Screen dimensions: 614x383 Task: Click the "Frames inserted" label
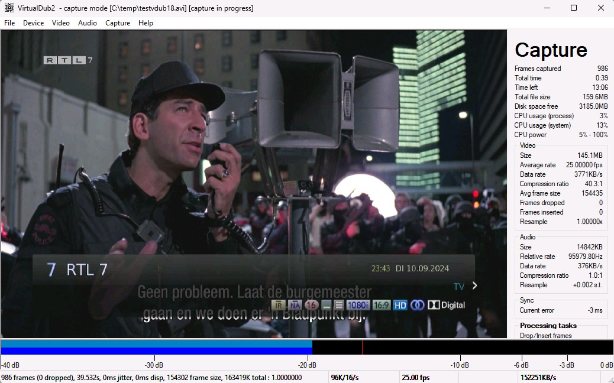[541, 212]
